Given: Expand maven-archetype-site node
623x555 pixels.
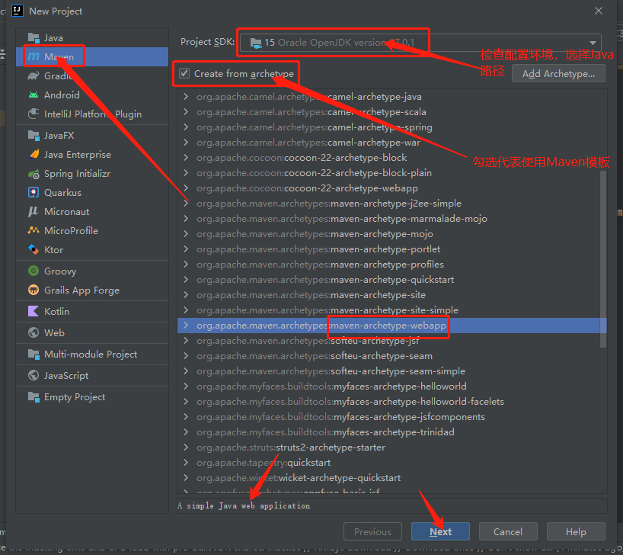Looking at the screenshot, I should [186, 295].
